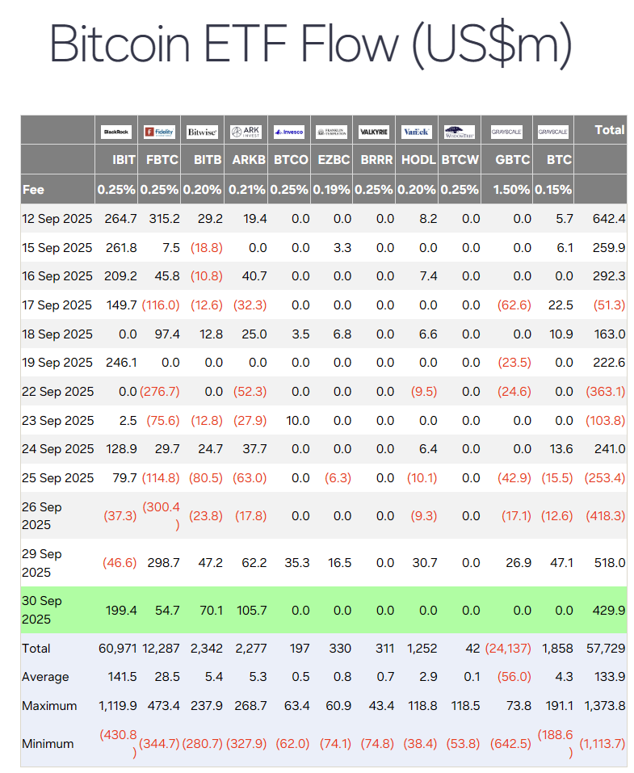Viewport: 634px width, 773px height.
Task: Click the WisdomTree logo above BTCW
Action: [x=460, y=132]
